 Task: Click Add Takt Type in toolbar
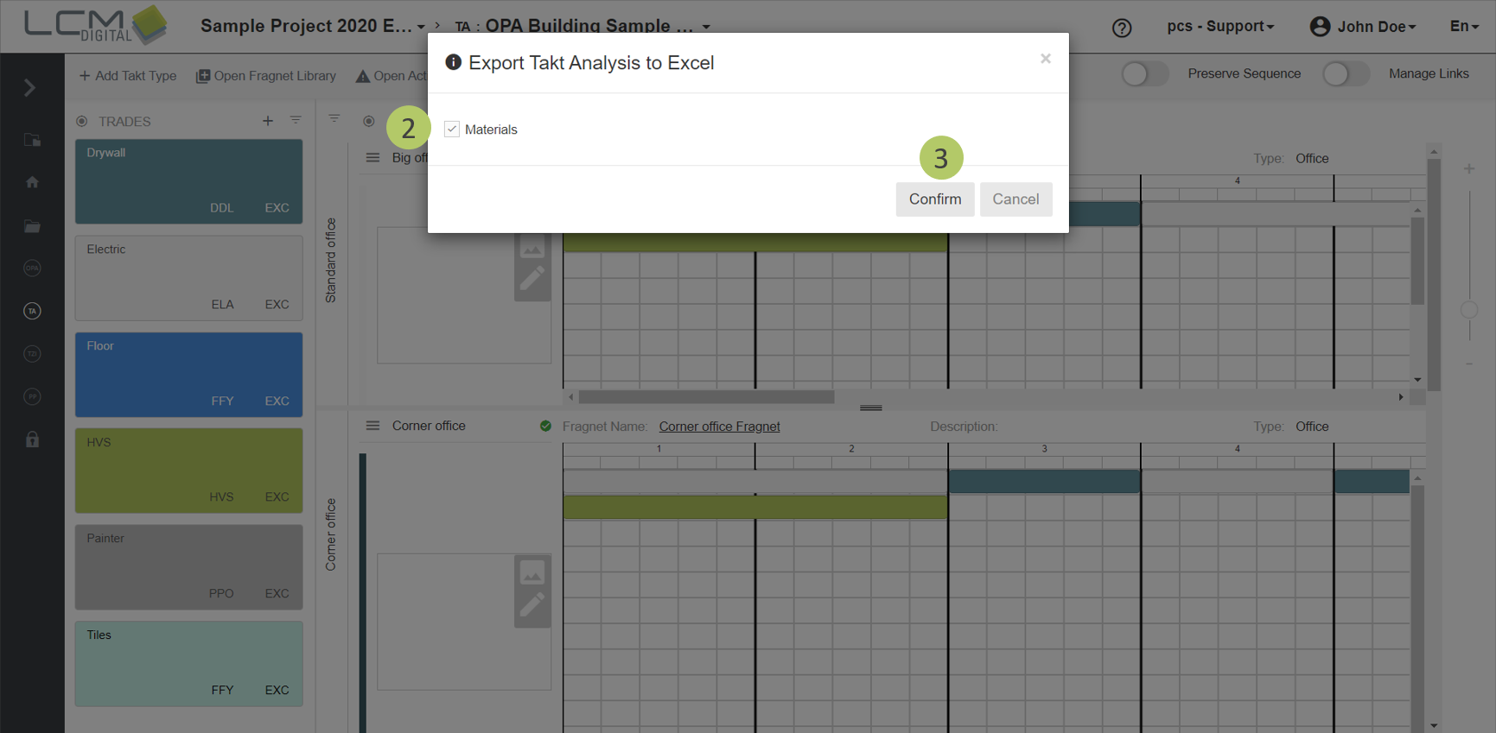click(x=128, y=76)
